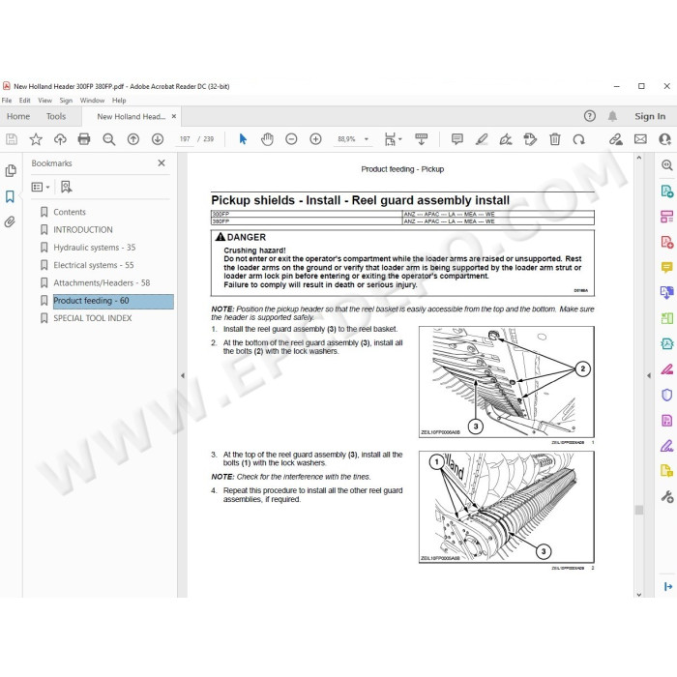Click the page number input field
677x677 pixels.
[185, 139]
